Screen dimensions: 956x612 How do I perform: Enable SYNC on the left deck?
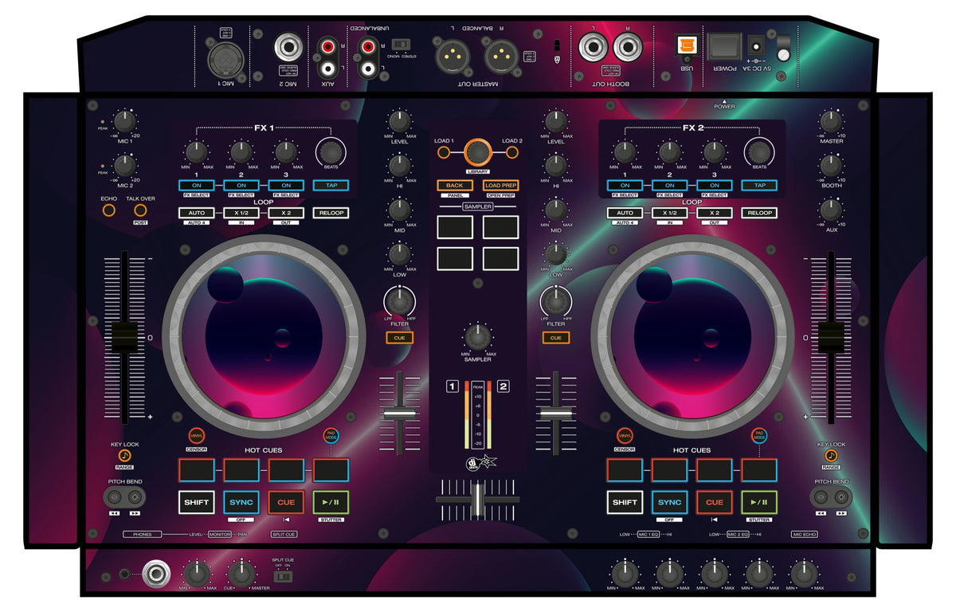[x=241, y=502]
